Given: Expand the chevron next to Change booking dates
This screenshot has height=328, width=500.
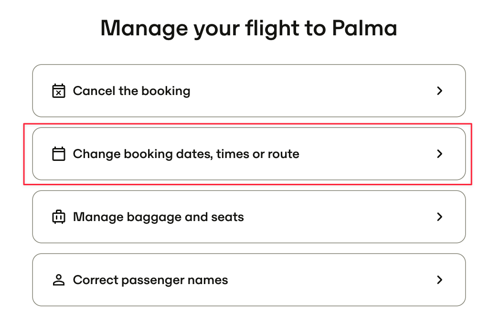Looking at the screenshot, I should coord(440,154).
